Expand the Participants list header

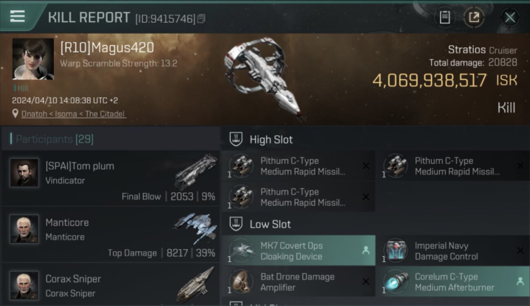pyautogui.click(x=110, y=139)
